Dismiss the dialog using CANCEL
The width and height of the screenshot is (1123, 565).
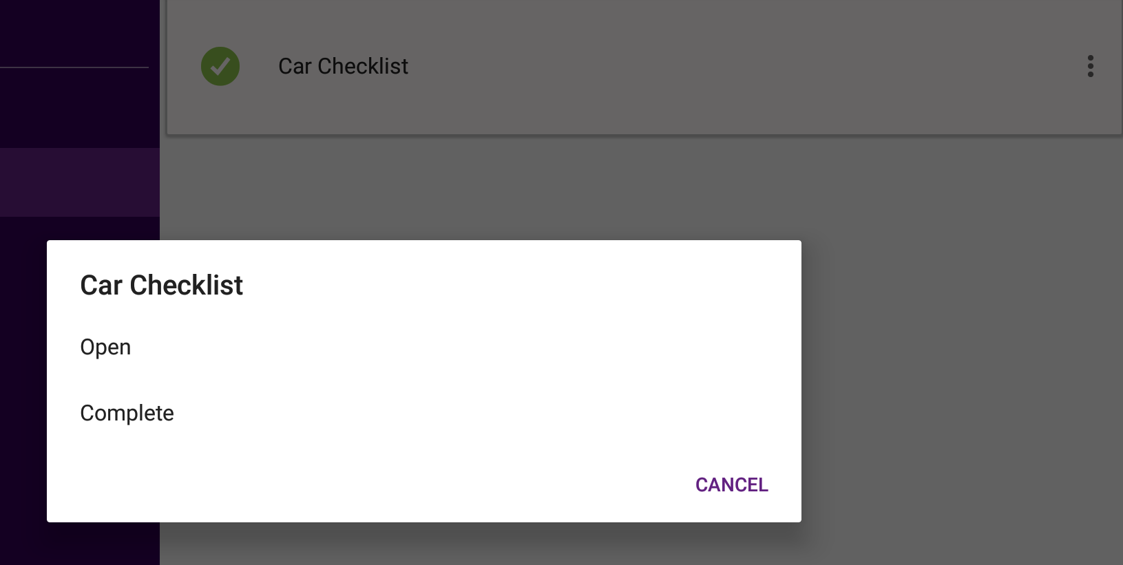click(x=731, y=484)
